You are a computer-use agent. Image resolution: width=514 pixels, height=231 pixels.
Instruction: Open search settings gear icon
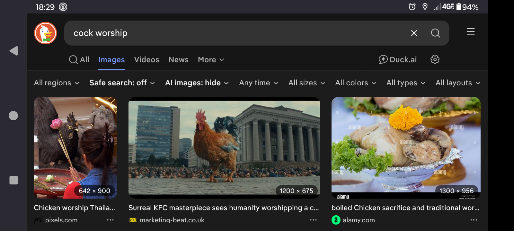pos(435,59)
